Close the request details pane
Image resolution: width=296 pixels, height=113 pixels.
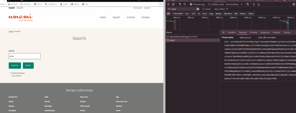pos(223,32)
